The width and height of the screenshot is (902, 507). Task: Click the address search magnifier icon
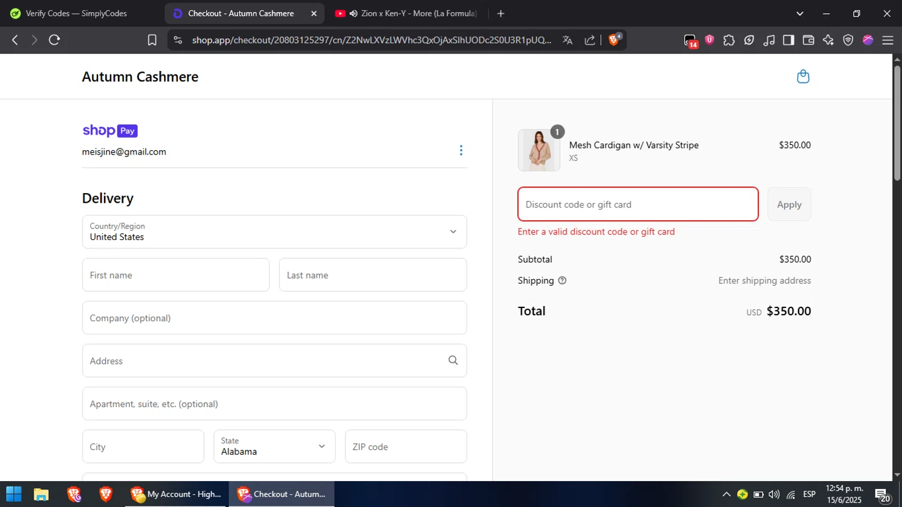[x=453, y=360]
